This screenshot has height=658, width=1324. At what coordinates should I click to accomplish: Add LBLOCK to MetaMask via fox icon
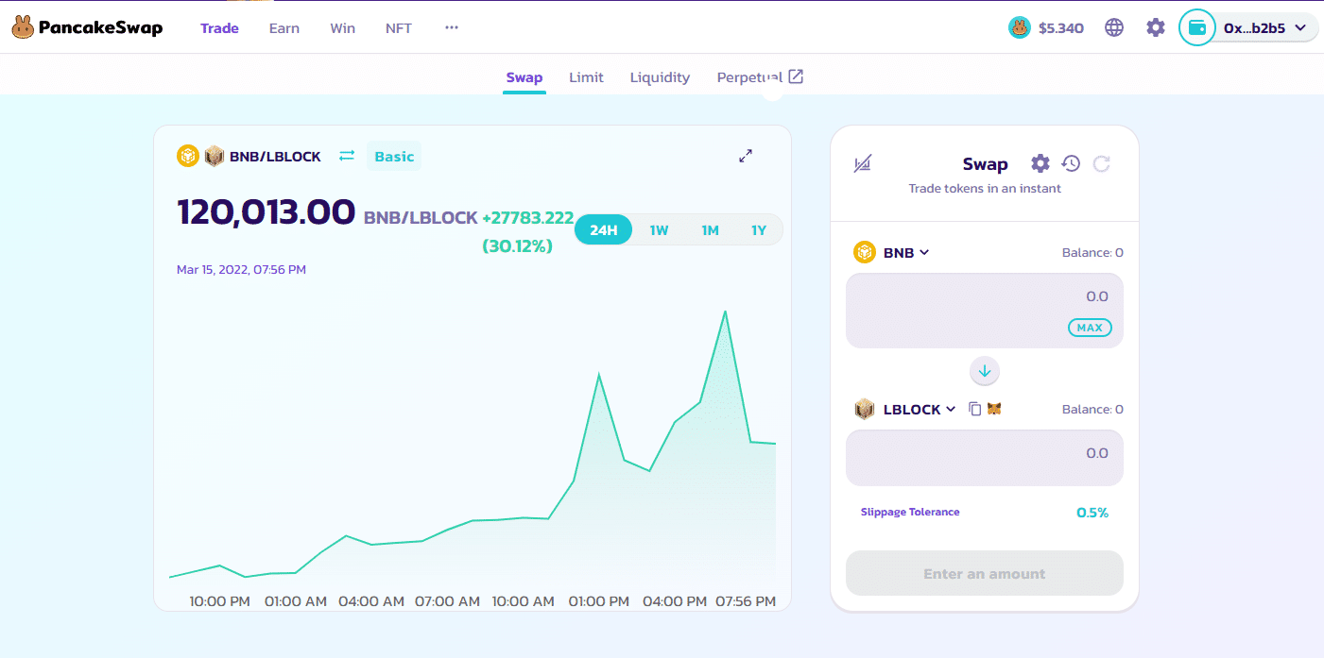point(994,409)
